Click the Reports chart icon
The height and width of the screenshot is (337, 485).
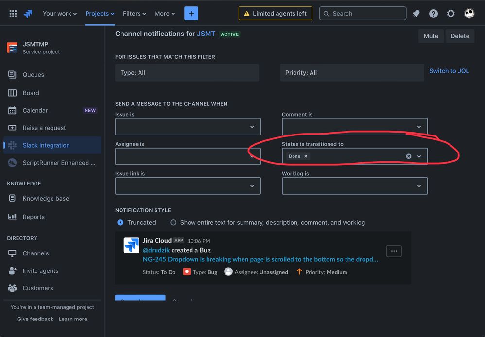pyautogui.click(x=12, y=217)
